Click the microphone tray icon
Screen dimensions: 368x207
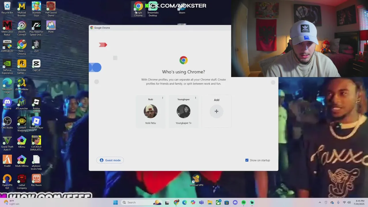338,203
